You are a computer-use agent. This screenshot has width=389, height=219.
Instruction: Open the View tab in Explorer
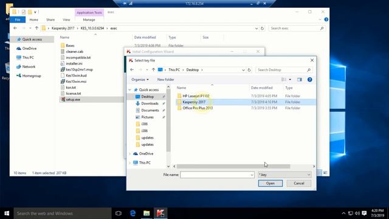[x=66, y=19]
